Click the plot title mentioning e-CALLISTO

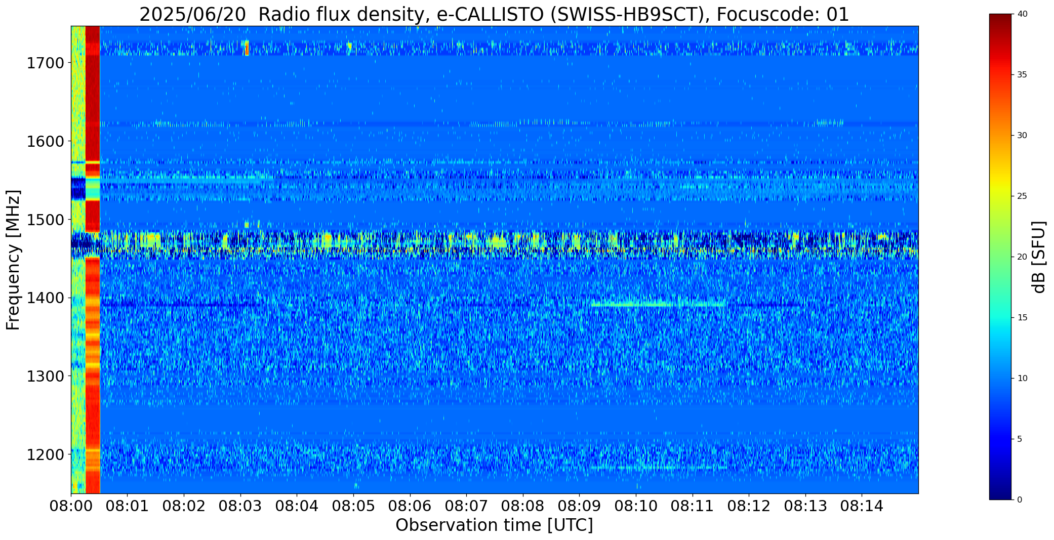click(x=494, y=14)
